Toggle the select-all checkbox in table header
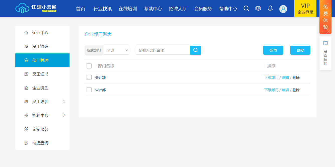 [89, 66]
